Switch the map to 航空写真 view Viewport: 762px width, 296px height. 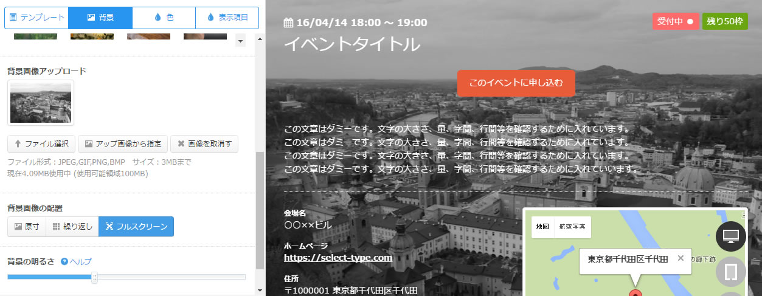(x=572, y=227)
